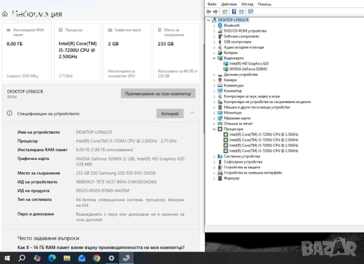Click the Камери camera category icon

pos(220,80)
